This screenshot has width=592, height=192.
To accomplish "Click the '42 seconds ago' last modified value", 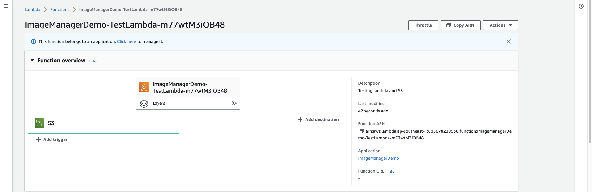I will point(373,111).
